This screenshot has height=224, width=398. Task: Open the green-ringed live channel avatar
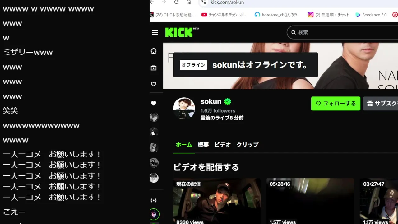tap(154, 214)
